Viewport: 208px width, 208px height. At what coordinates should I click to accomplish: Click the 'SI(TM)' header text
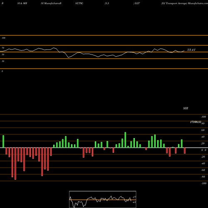pos(79,3)
